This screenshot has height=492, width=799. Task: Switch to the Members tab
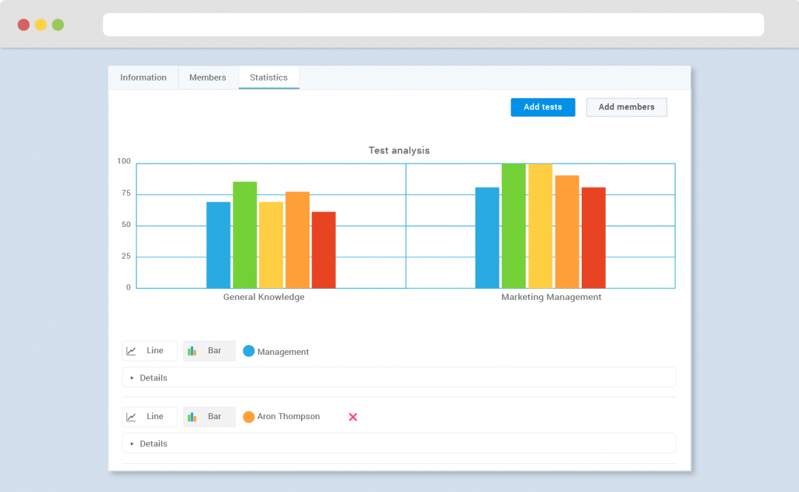[208, 77]
